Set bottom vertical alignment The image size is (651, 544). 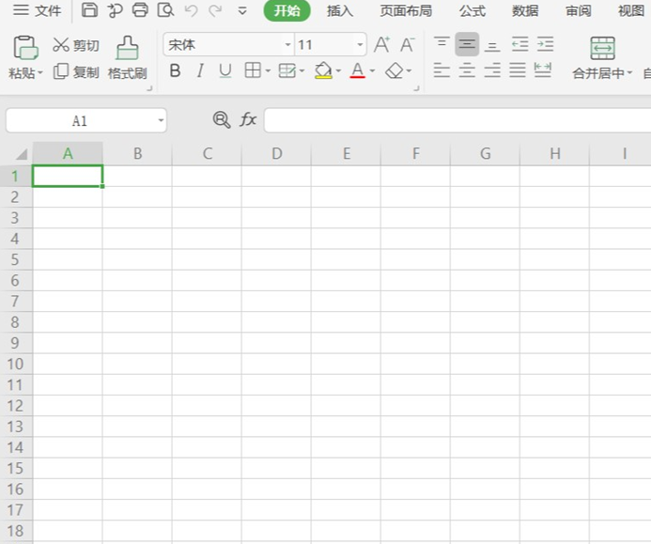pos(492,44)
